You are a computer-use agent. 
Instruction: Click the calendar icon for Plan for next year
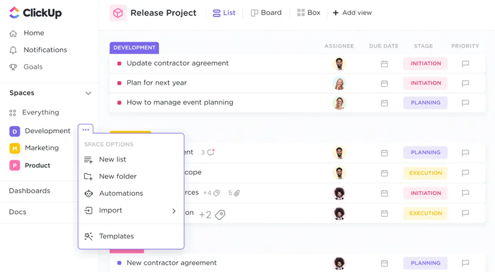pos(384,83)
